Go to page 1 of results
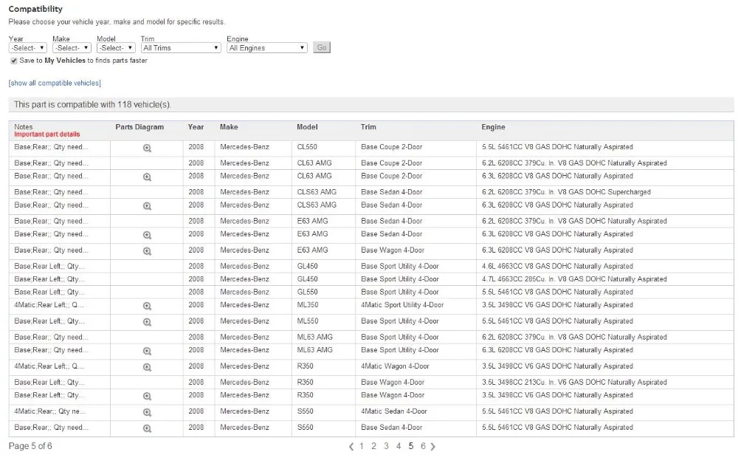The height and width of the screenshot is (455, 738). tap(362, 446)
